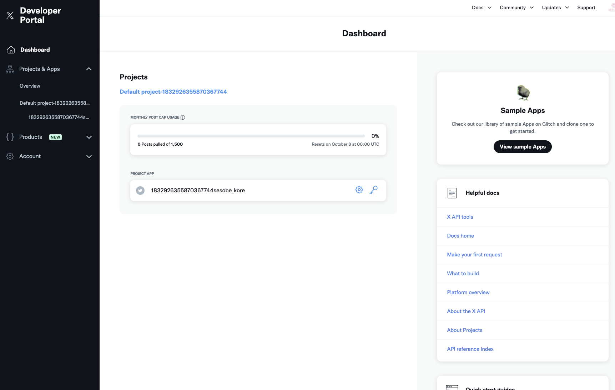
Task: Open the X API tools link
Action: (x=460, y=217)
